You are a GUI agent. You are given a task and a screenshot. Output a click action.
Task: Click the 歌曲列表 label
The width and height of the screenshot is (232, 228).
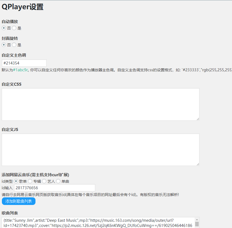click(10, 213)
